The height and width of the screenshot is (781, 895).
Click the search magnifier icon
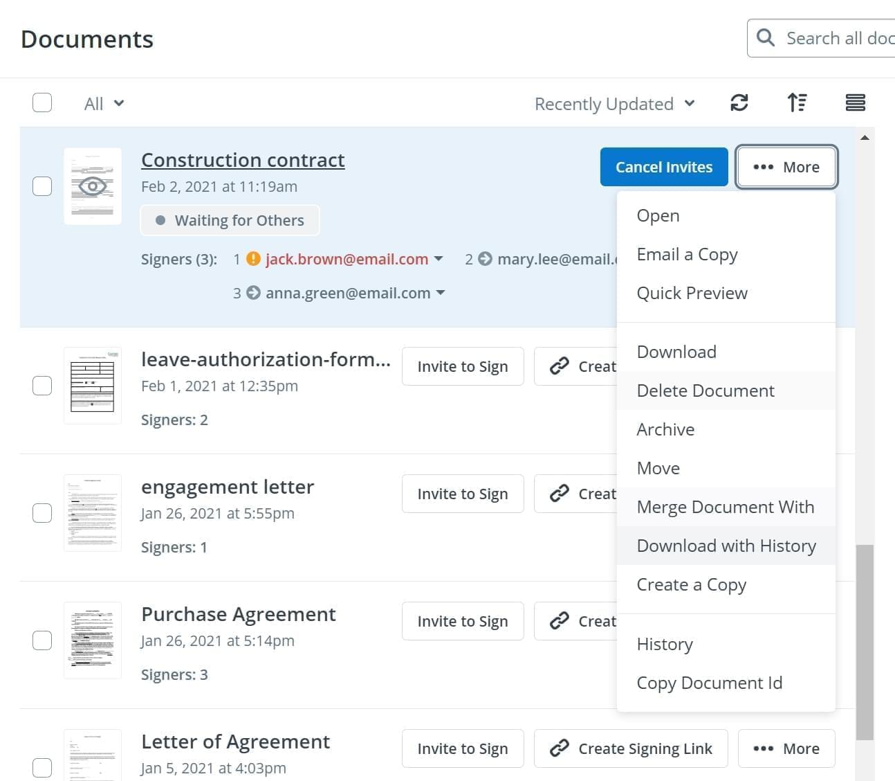pos(766,37)
